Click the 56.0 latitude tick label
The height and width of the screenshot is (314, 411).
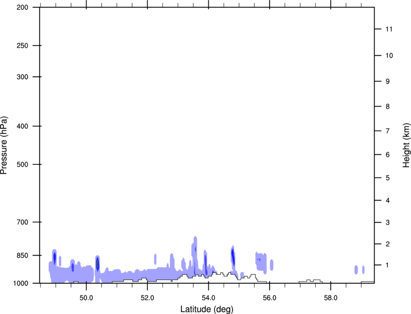(x=270, y=298)
